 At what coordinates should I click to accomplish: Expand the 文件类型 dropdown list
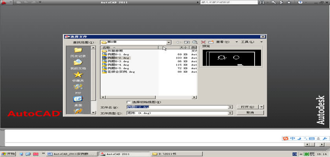click(231, 113)
